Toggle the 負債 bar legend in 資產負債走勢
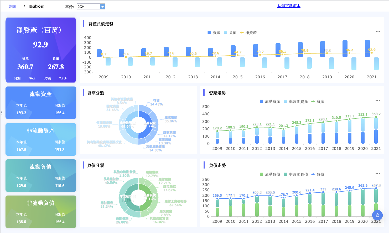Image resolution: width=389 pixels, height=233 pixels. [x=230, y=32]
